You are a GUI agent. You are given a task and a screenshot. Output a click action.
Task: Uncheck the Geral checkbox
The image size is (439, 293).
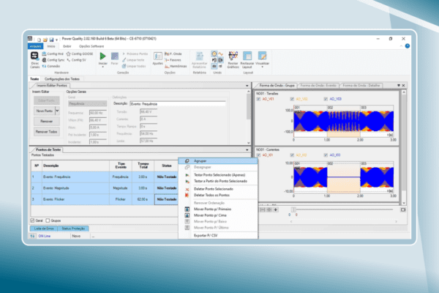pos(32,220)
